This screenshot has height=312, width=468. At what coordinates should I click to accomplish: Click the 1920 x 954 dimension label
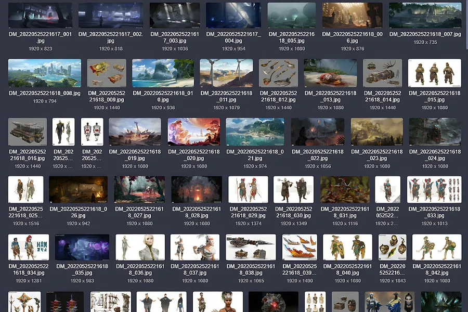point(233,49)
